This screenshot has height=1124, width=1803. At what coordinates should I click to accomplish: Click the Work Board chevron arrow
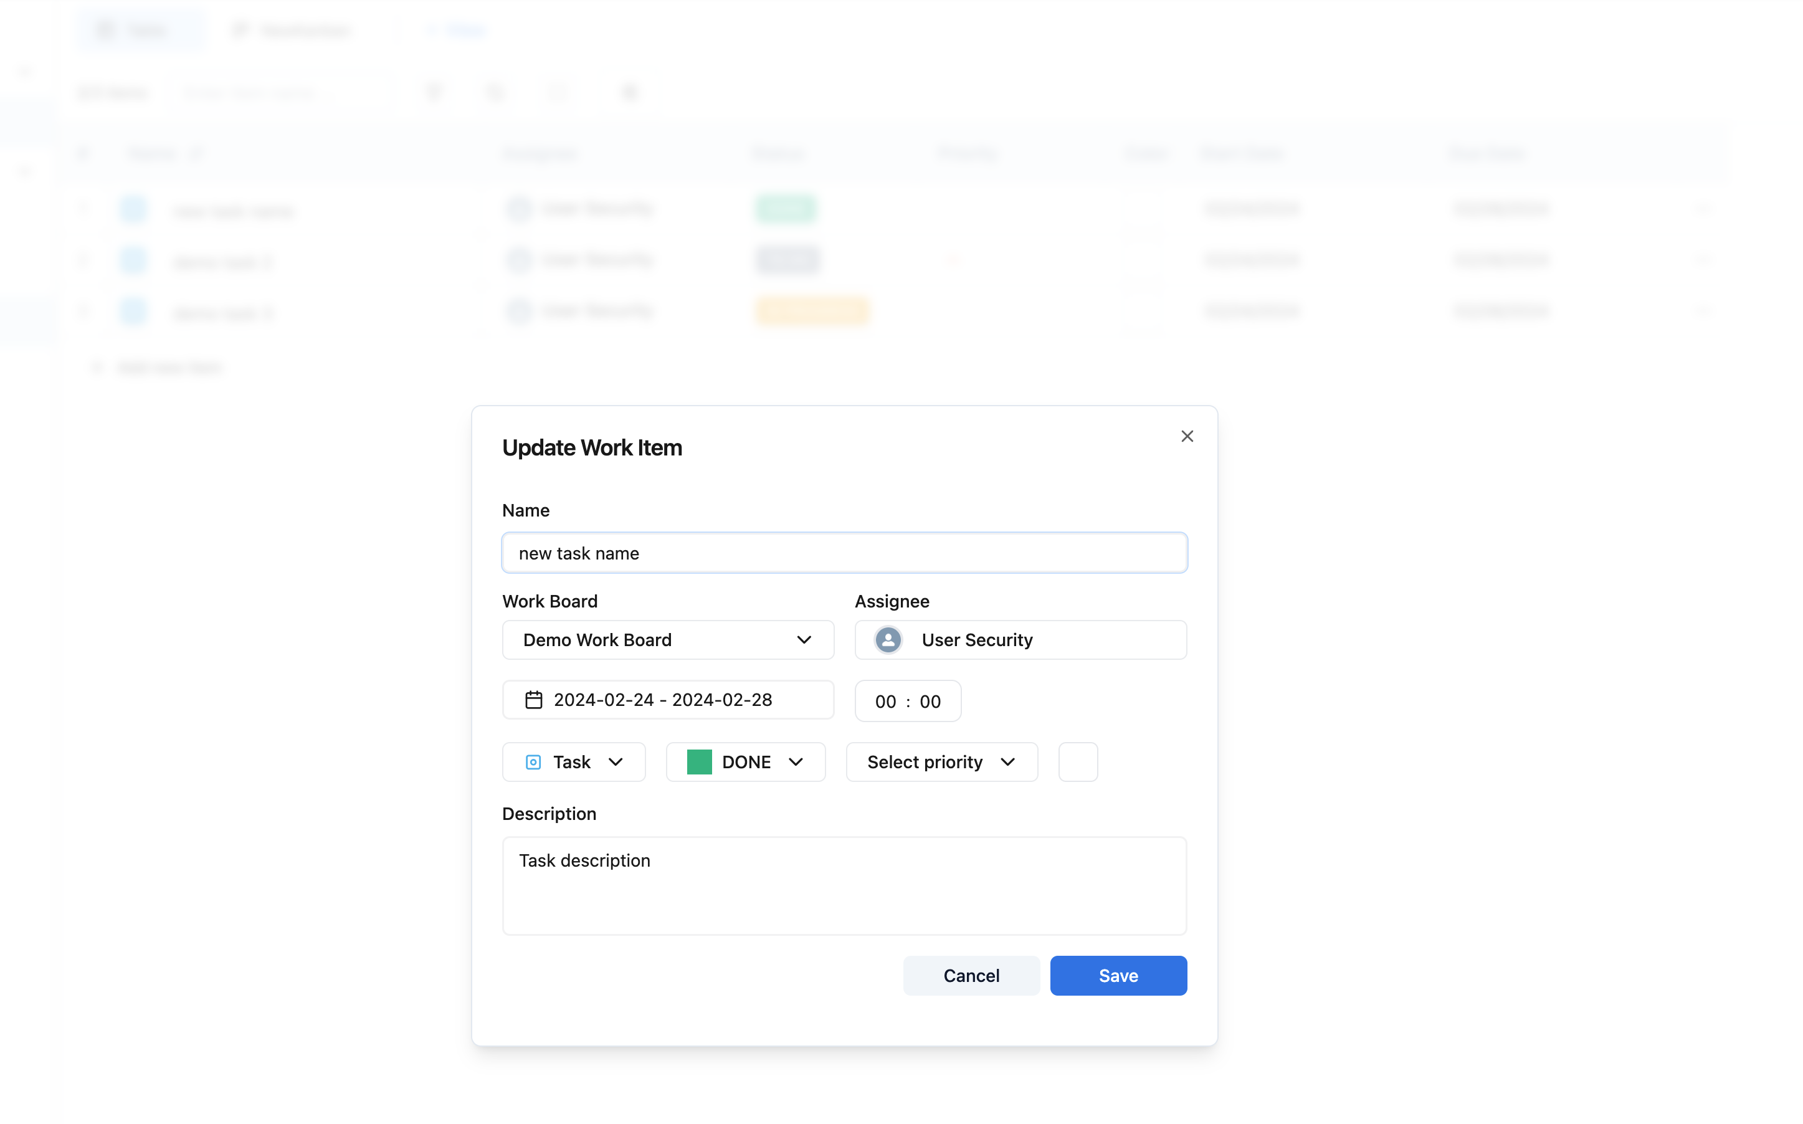click(804, 640)
